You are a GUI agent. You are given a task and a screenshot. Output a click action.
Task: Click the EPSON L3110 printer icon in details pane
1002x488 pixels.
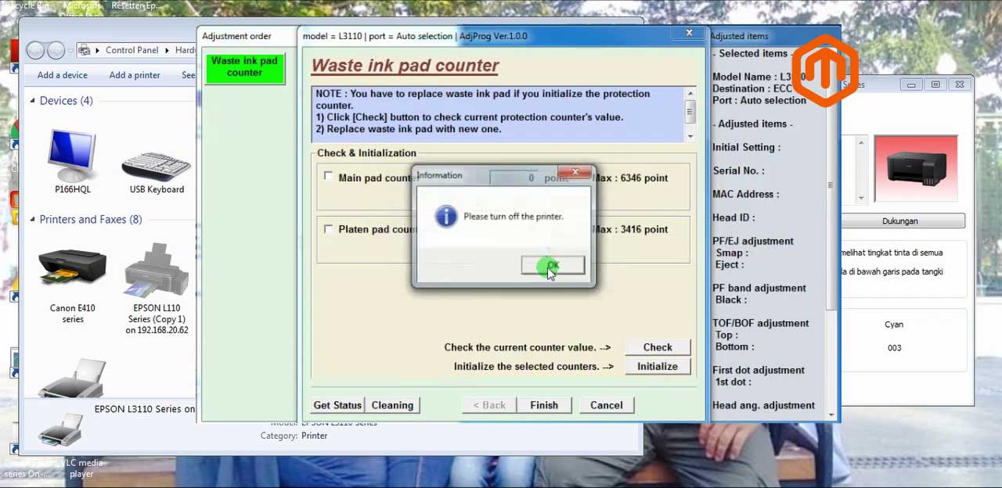point(61,429)
